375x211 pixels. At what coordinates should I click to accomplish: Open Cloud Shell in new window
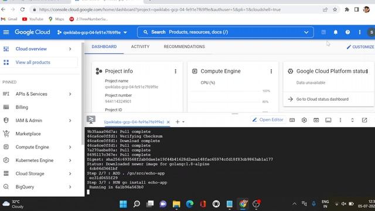pyautogui.click(x=364, y=120)
